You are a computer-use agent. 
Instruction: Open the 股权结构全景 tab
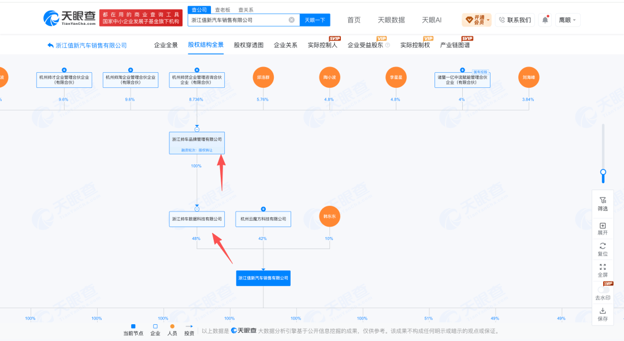206,45
